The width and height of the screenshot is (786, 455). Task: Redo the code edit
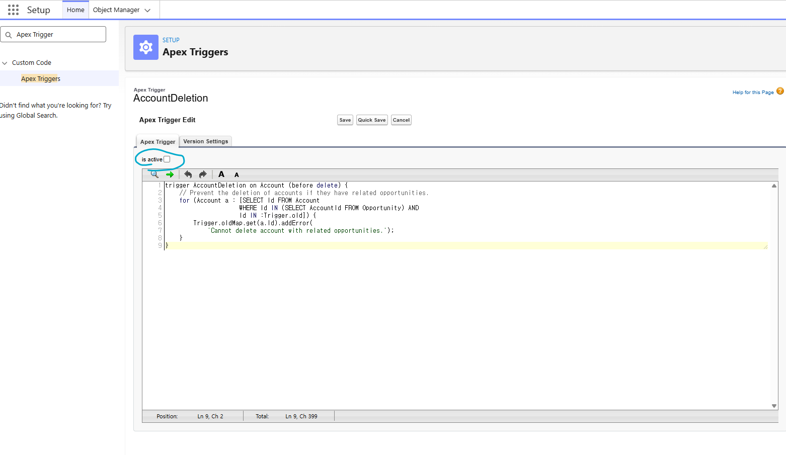(203, 174)
